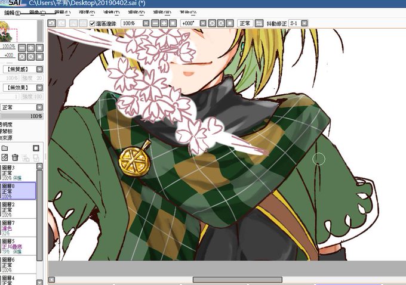The image size is (406, 285).
Task: Click greyed merge-visible layers icon
Action: (x=36, y=157)
